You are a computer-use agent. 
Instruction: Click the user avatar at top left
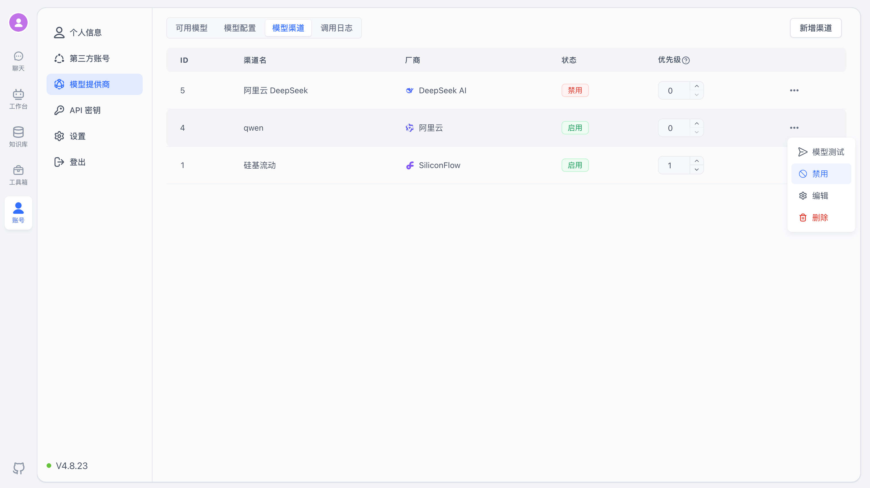[x=18, y=22]
